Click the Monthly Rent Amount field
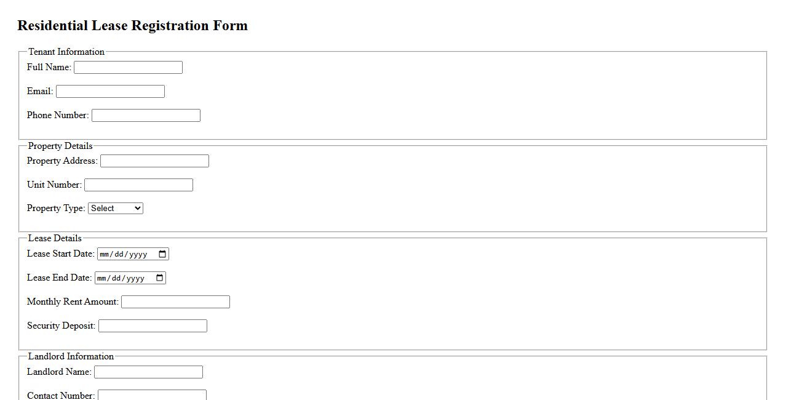786x400 pixels. 175,302
